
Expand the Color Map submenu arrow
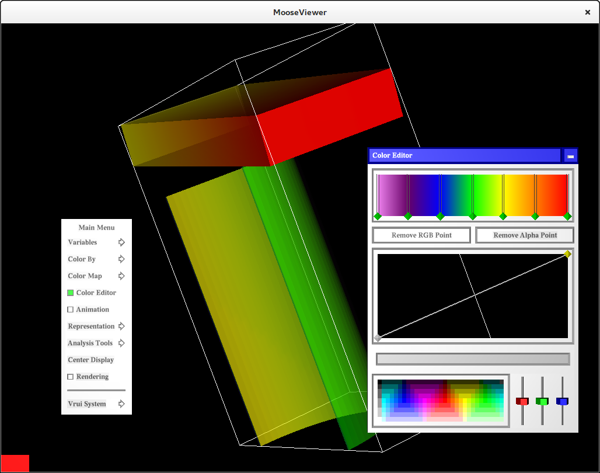coord(121,276)
